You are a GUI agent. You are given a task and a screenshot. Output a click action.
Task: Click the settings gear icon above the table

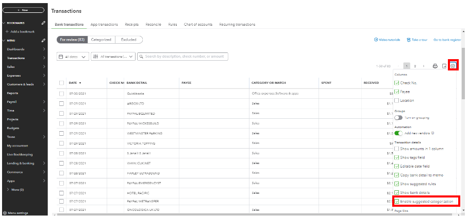(x=453, y=66)
